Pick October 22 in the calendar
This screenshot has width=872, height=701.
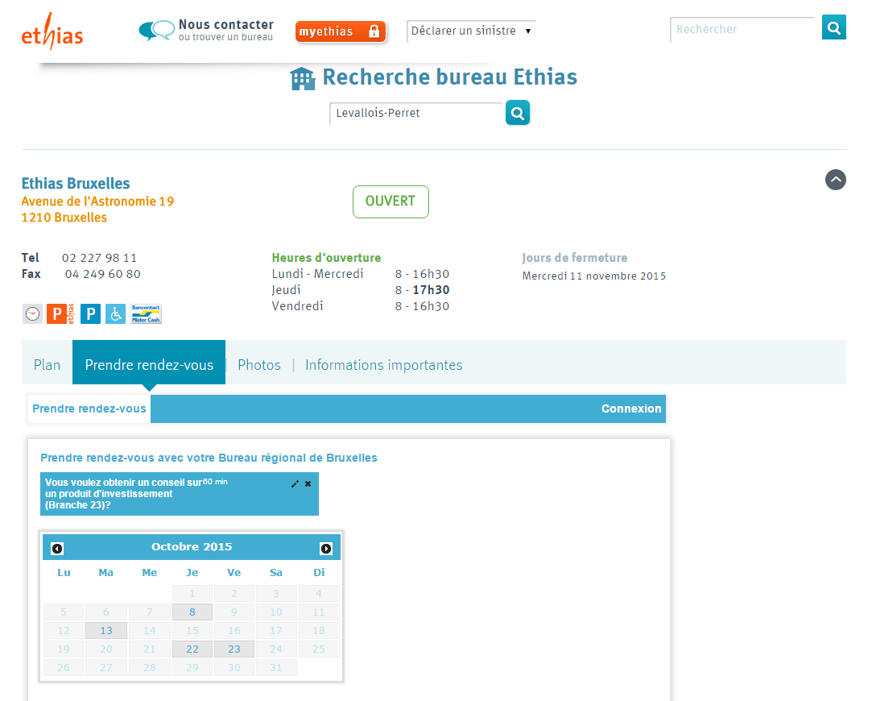tap(192, 649)
